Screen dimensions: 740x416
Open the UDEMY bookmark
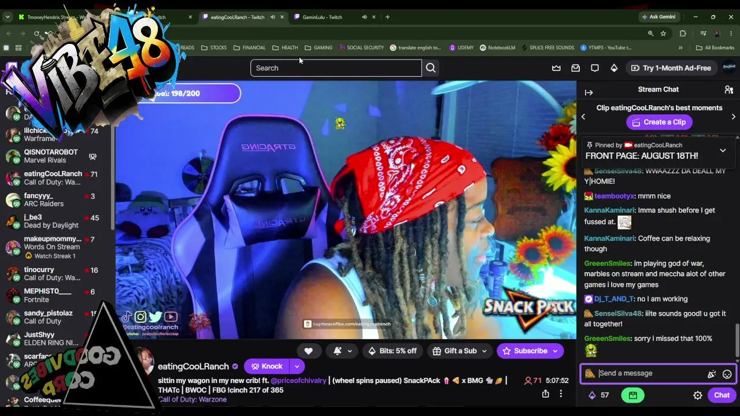tap(461, 48)
